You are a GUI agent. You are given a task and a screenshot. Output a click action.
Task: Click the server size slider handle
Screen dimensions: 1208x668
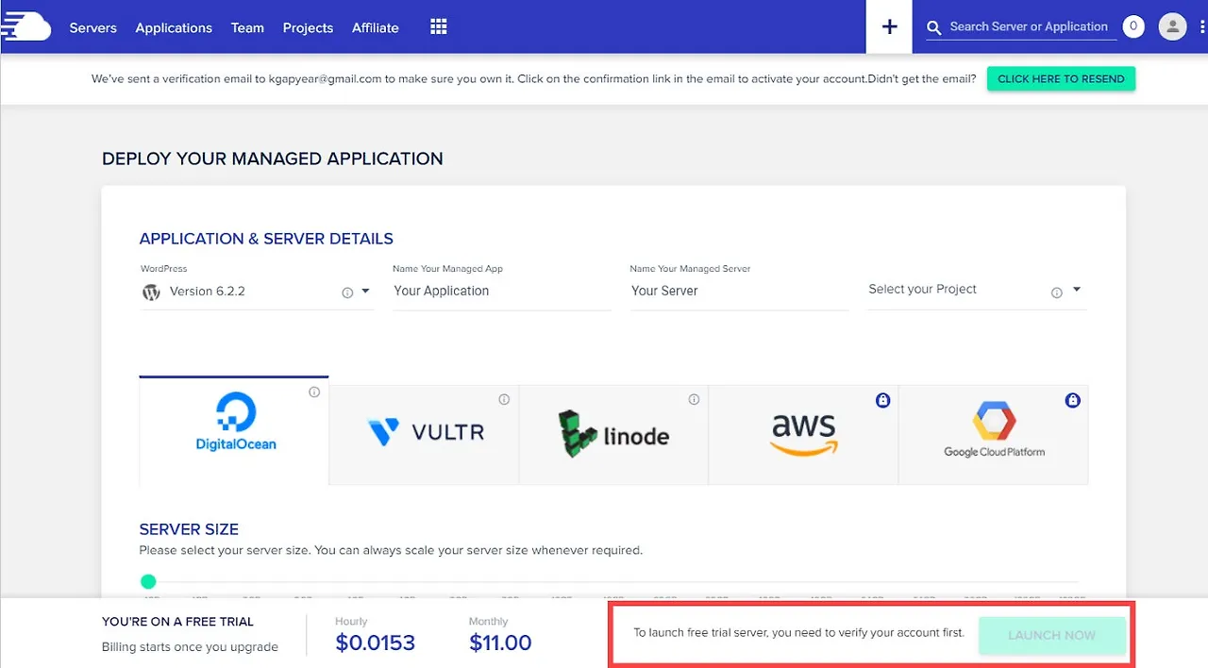pyautogui.click(x=148, y=581)
